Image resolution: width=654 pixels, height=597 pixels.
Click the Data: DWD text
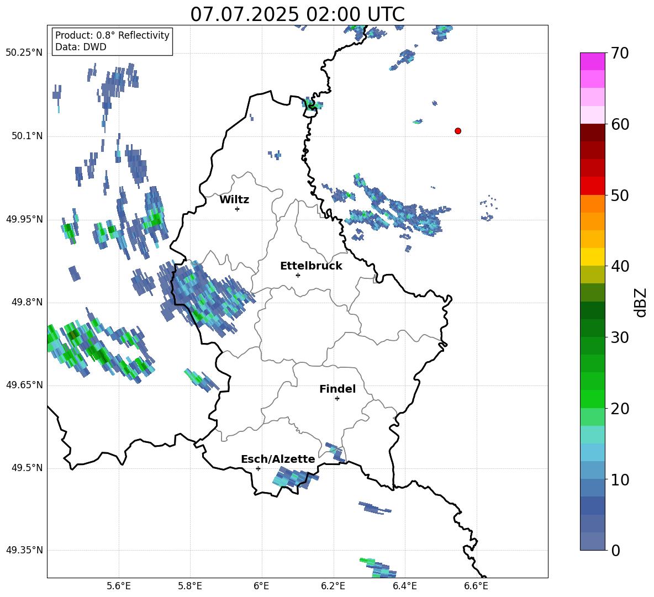click(x=81, y=47)
